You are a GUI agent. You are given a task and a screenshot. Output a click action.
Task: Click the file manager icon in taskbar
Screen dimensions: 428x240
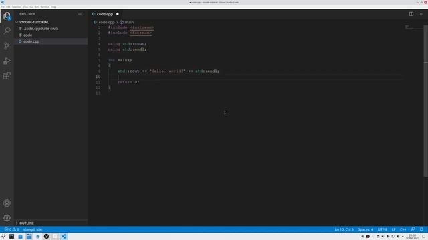[29, 236]
